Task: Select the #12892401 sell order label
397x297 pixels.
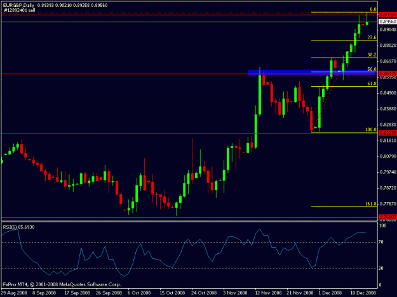Action: [20, 10]
